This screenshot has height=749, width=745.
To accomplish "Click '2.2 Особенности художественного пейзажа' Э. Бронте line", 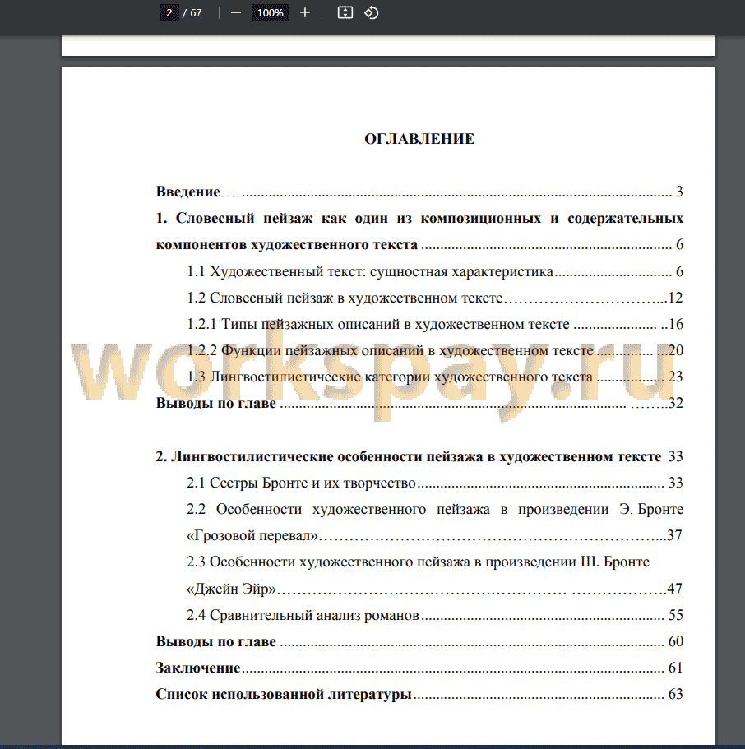I will 435,509.
